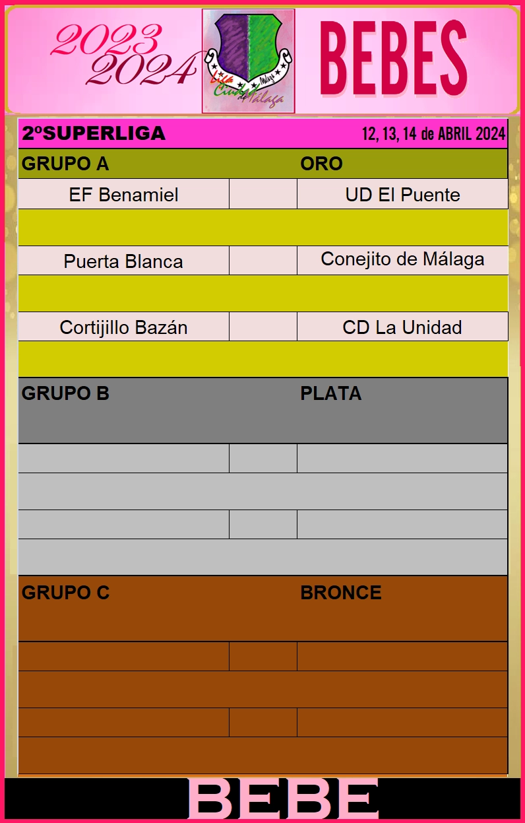The width and height of the screenshot is (525, 823).
Task: Click the PLATA label
Action: click(331, 393)
